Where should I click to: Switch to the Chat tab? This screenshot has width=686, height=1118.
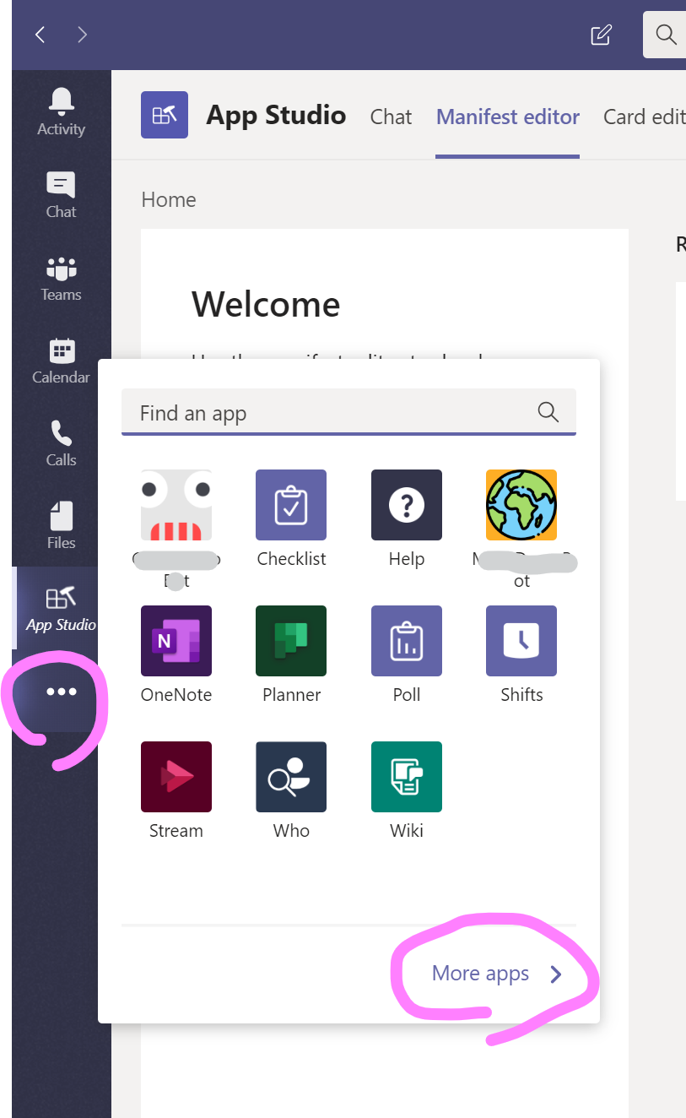(391, 117)
